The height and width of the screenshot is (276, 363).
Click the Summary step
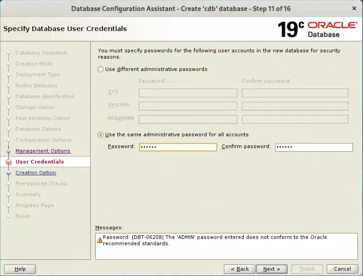28,195
